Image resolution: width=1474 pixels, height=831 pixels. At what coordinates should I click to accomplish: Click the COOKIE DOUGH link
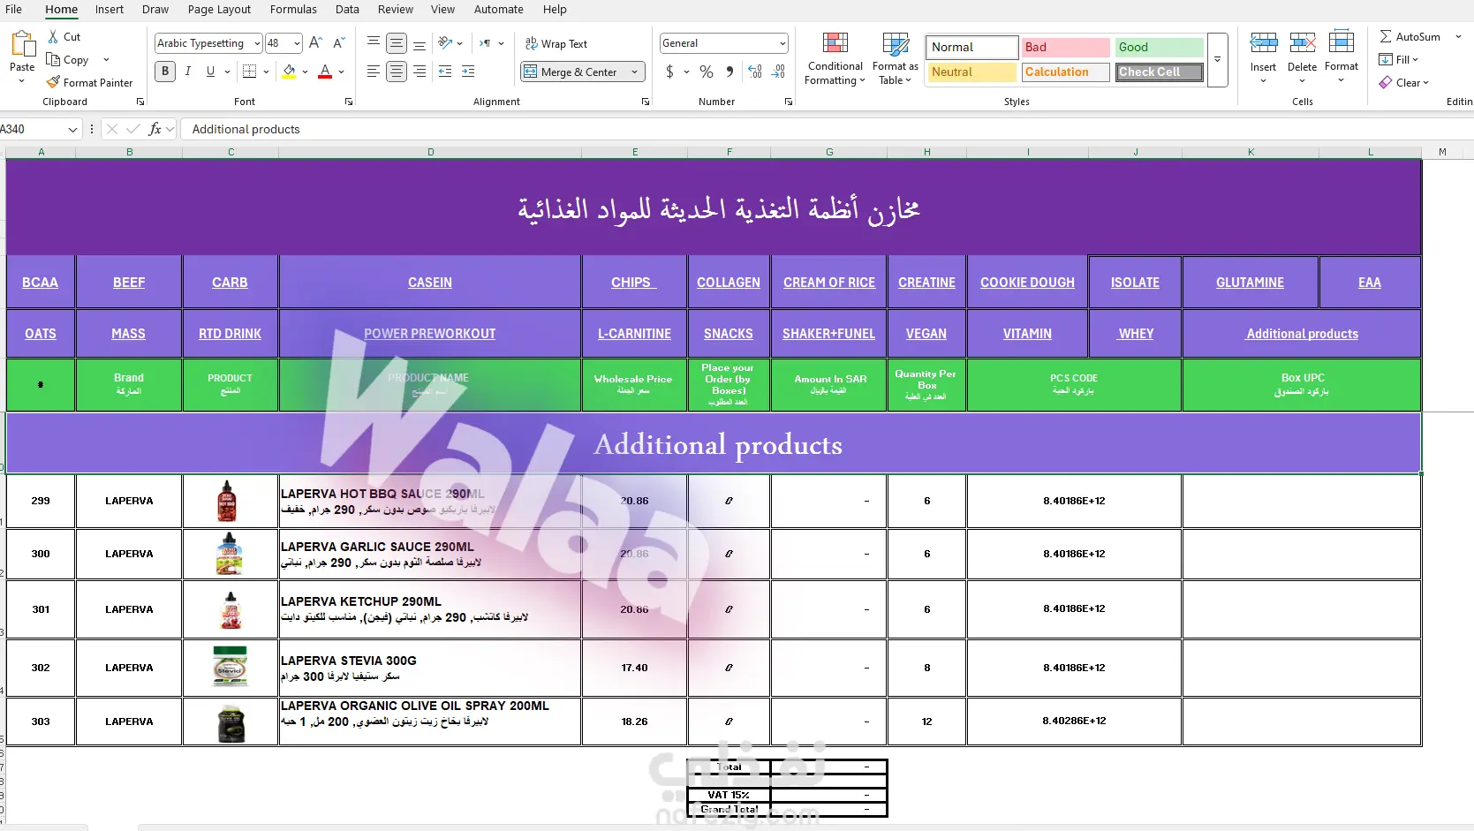click(1027, 283)
